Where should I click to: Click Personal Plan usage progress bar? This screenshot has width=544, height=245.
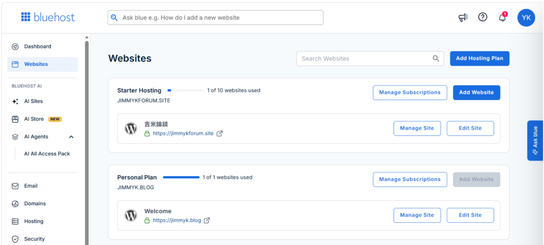coord(181,178)
